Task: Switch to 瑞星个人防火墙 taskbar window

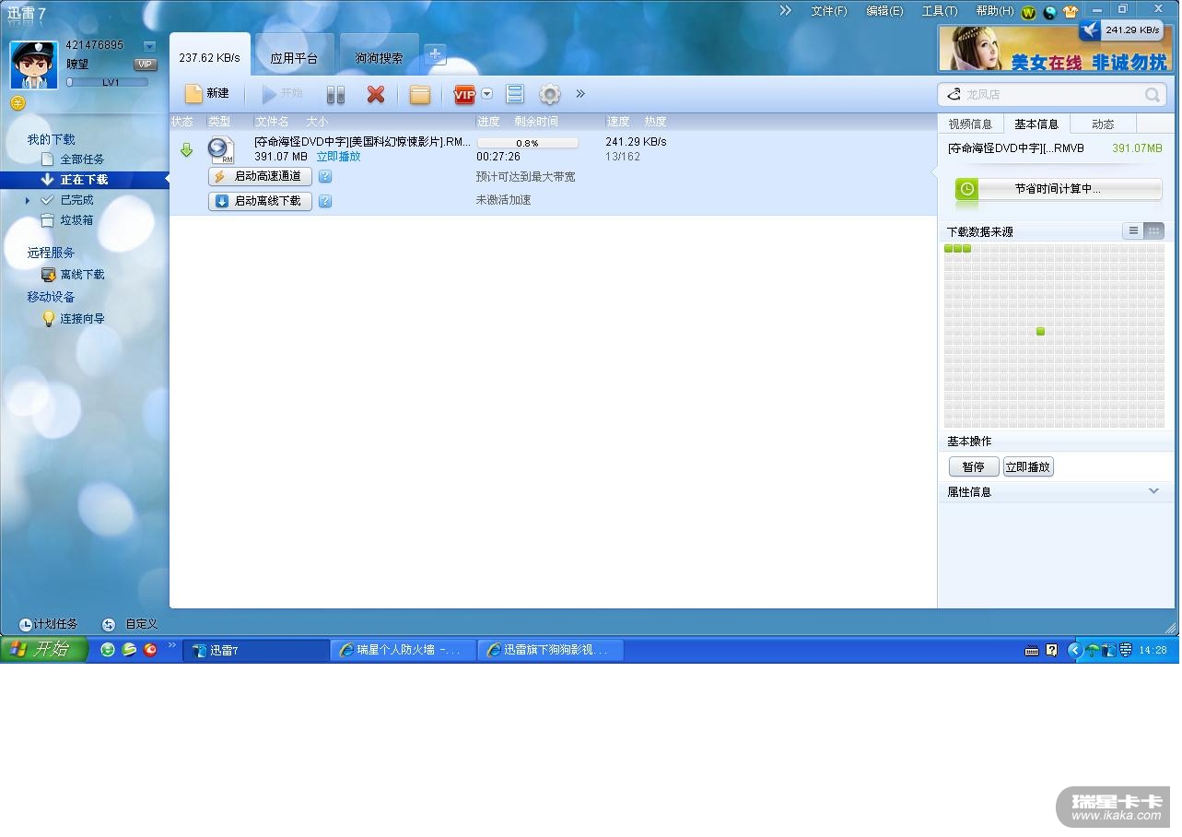Action: click(x=404, y=650)
